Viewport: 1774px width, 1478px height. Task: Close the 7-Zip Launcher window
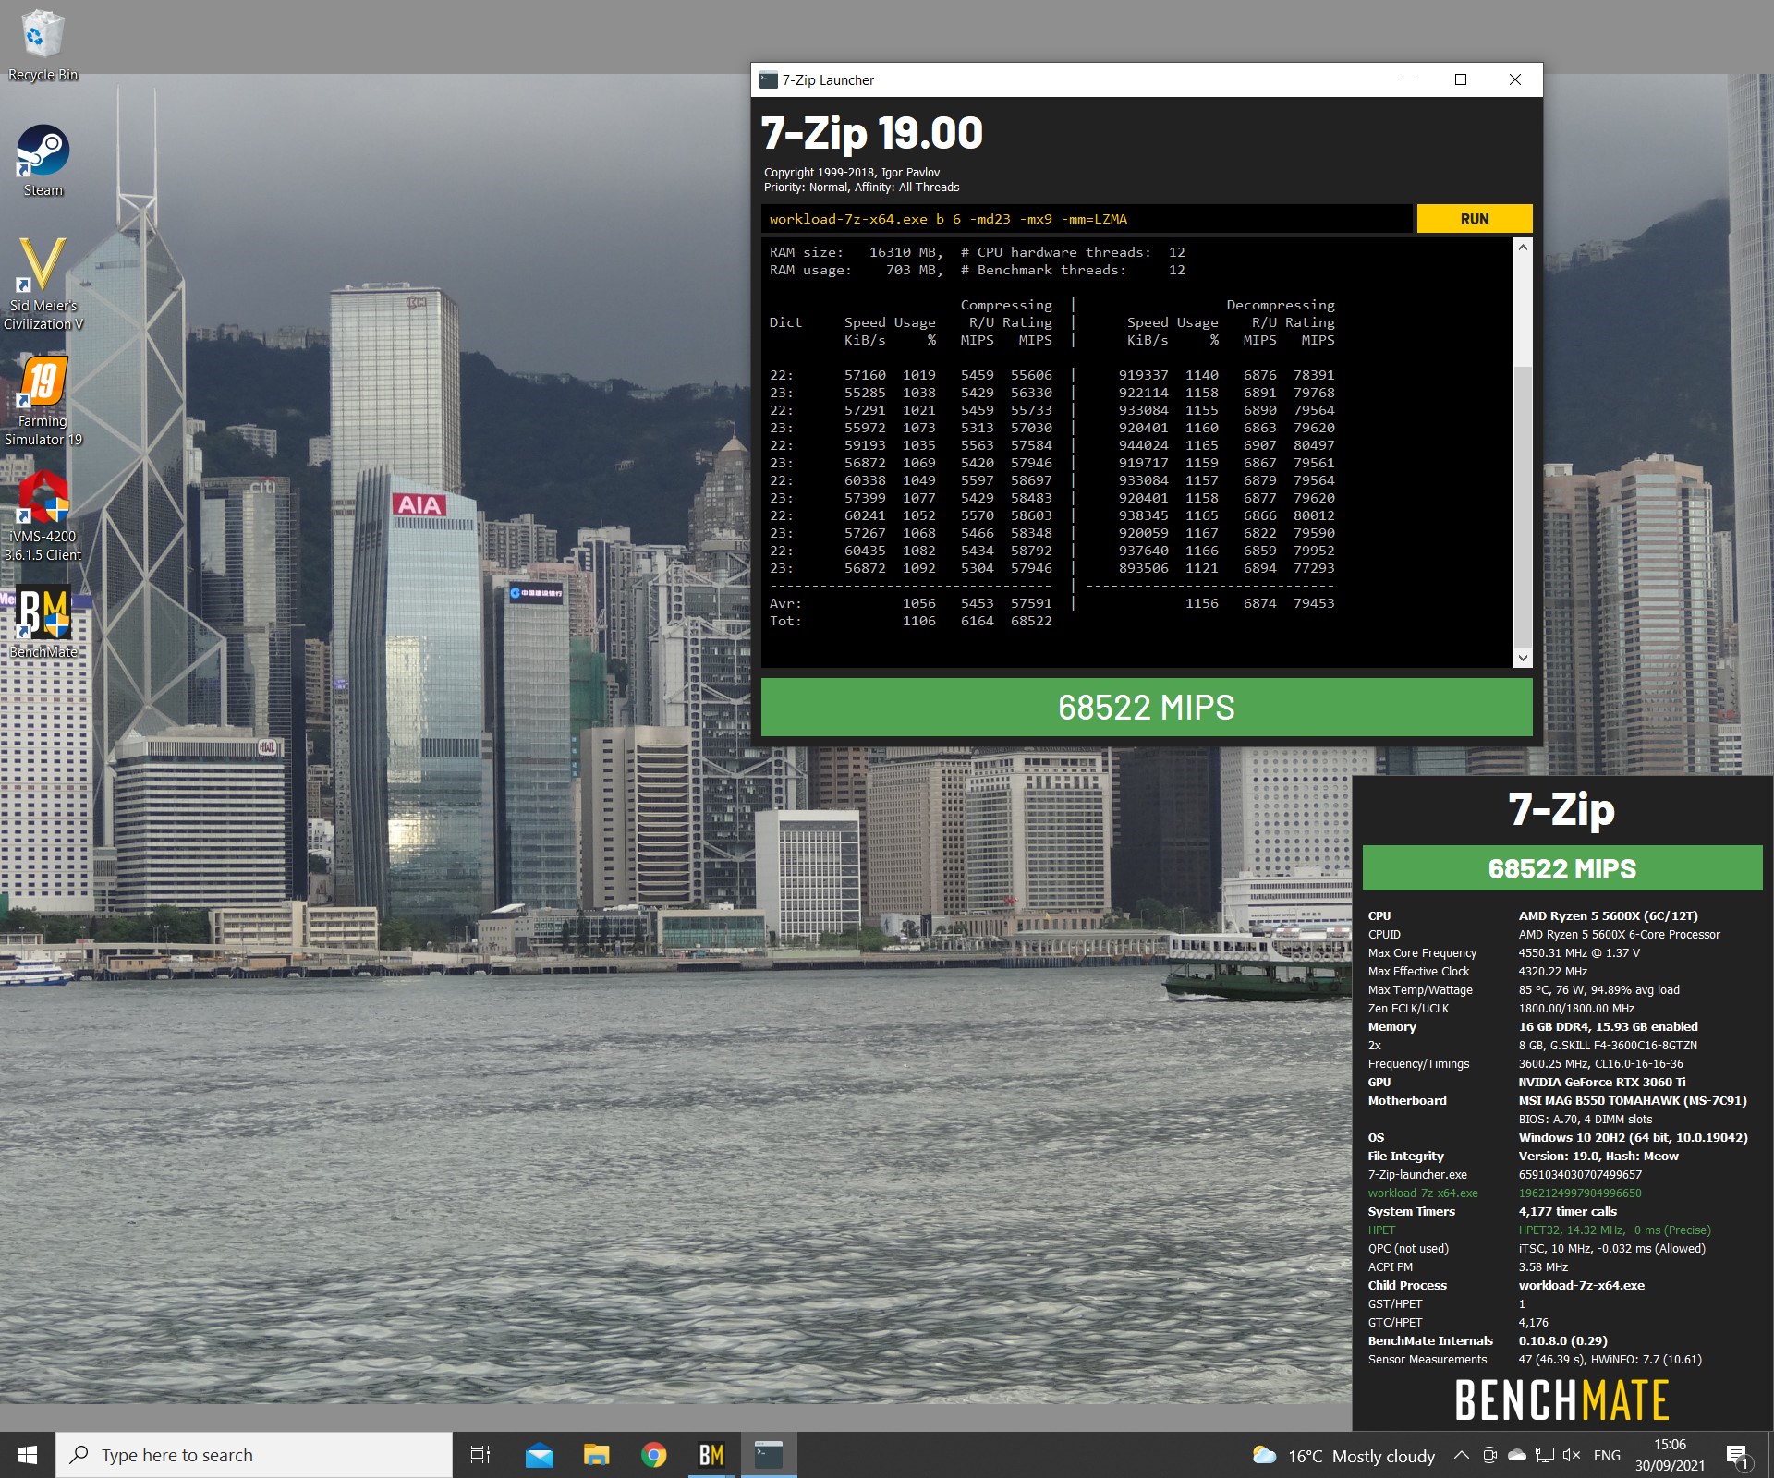coord(1515,79)
